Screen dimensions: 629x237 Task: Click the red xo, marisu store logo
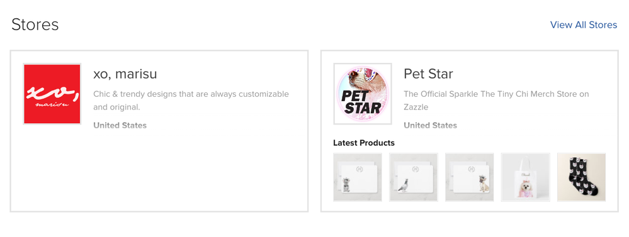52,94
